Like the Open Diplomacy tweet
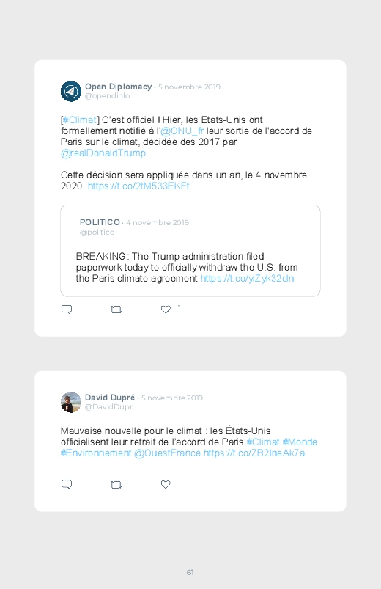 click(166, 309)
